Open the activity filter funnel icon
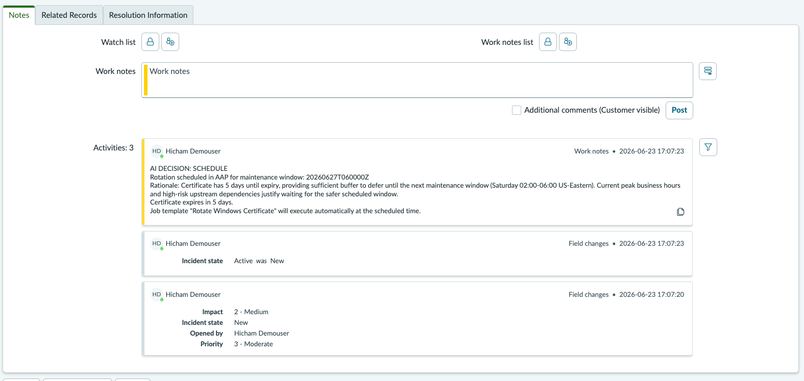The height and width of the screenshot is (381, 804). pyautogui.click(x=708, y=147)
